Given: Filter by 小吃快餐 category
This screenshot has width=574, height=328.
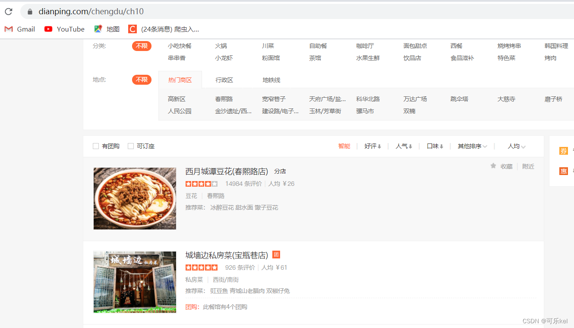Looking at the screenshot, I should [180, 46].
